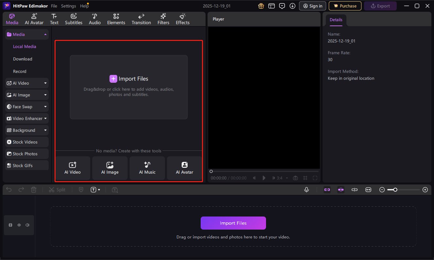Click the purple Import Files timeline button

(x=233, y=223)
